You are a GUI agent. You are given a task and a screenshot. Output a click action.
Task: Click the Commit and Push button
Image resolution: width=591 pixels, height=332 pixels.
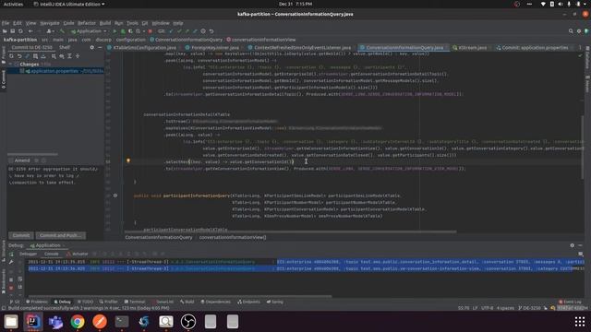click(x=60, y=236)
